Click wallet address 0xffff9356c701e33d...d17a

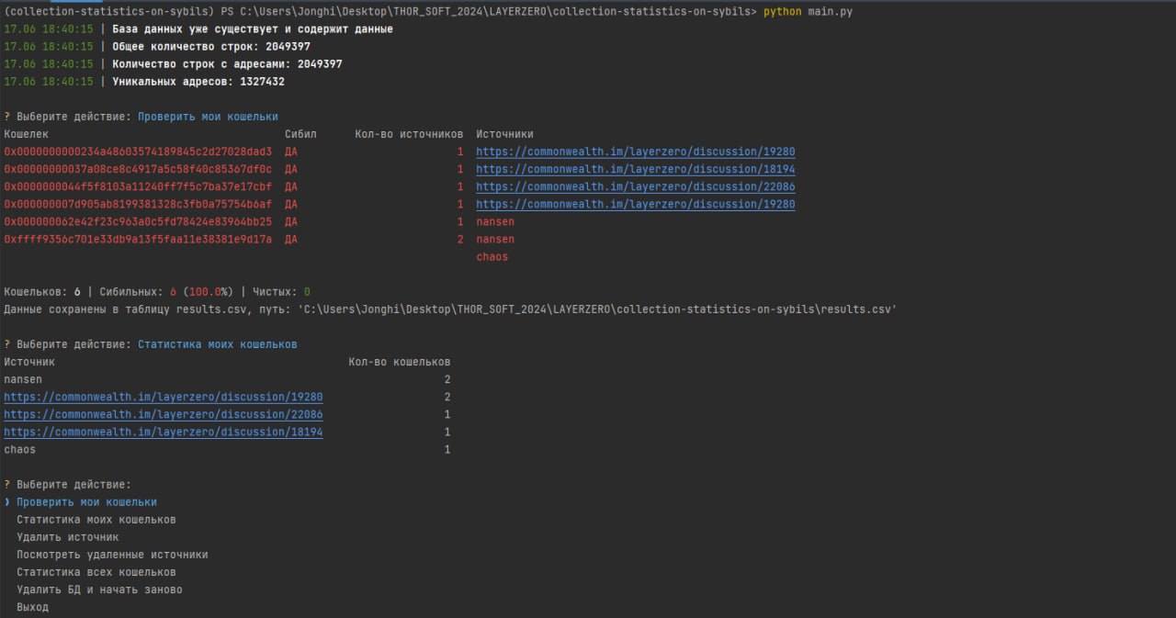(138, 239)
